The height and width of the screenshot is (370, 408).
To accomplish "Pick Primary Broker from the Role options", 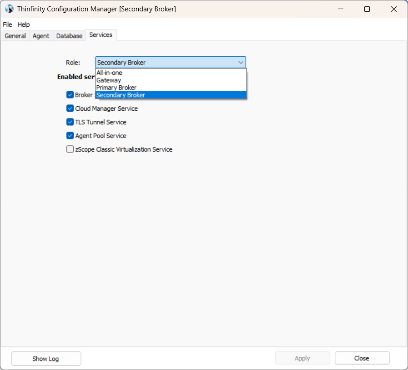I will 116,88.
